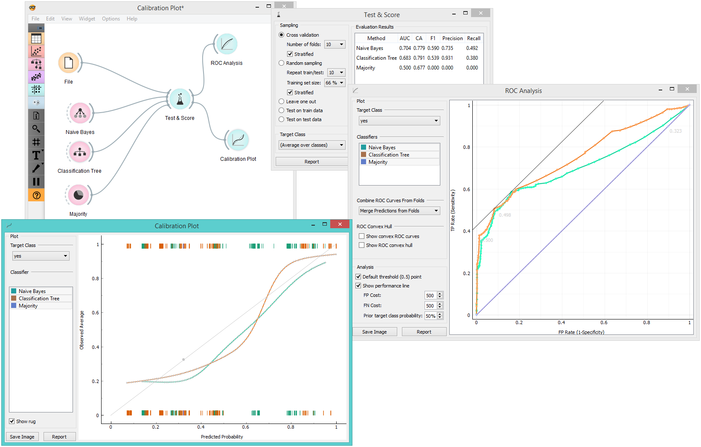Expand the Merge Predictions from Folds dropdown
Image resolution: width=701 pixels, height=447 pixels.
coord(399,211)
